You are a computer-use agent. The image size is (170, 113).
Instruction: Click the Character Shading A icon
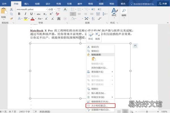click(59, 19)
